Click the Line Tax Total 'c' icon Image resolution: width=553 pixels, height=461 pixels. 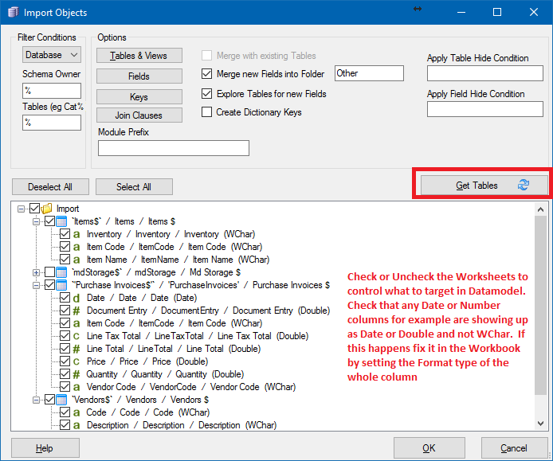pos(76,336)
